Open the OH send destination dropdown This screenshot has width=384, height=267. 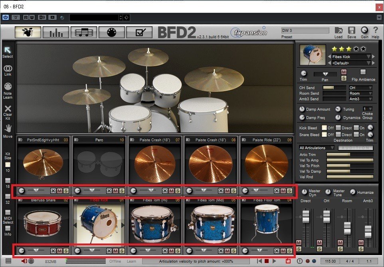[x=360, y=88]
